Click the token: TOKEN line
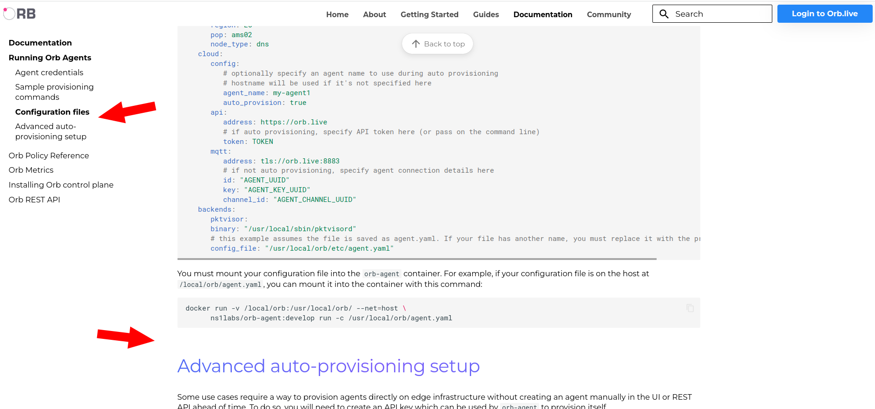The image size is (875, 409). point(248,142)
